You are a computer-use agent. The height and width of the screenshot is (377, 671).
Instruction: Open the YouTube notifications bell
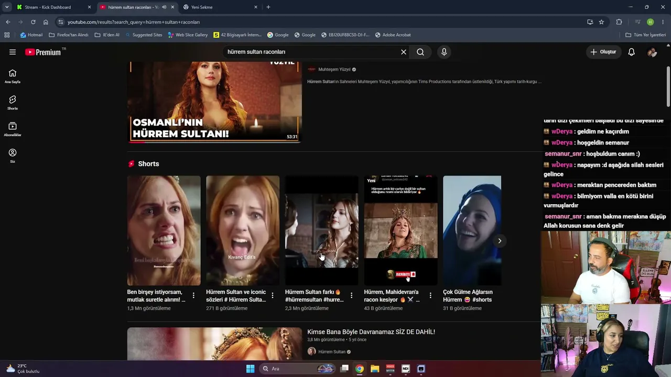click(x=632, y=52)
